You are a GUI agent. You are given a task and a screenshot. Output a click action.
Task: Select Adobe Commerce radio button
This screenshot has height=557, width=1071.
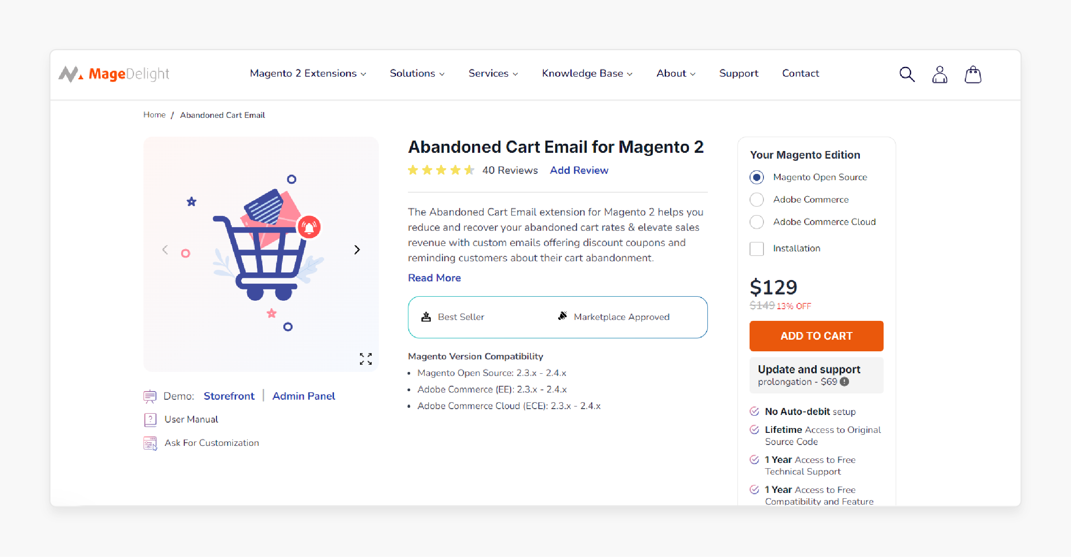(756, 199)
